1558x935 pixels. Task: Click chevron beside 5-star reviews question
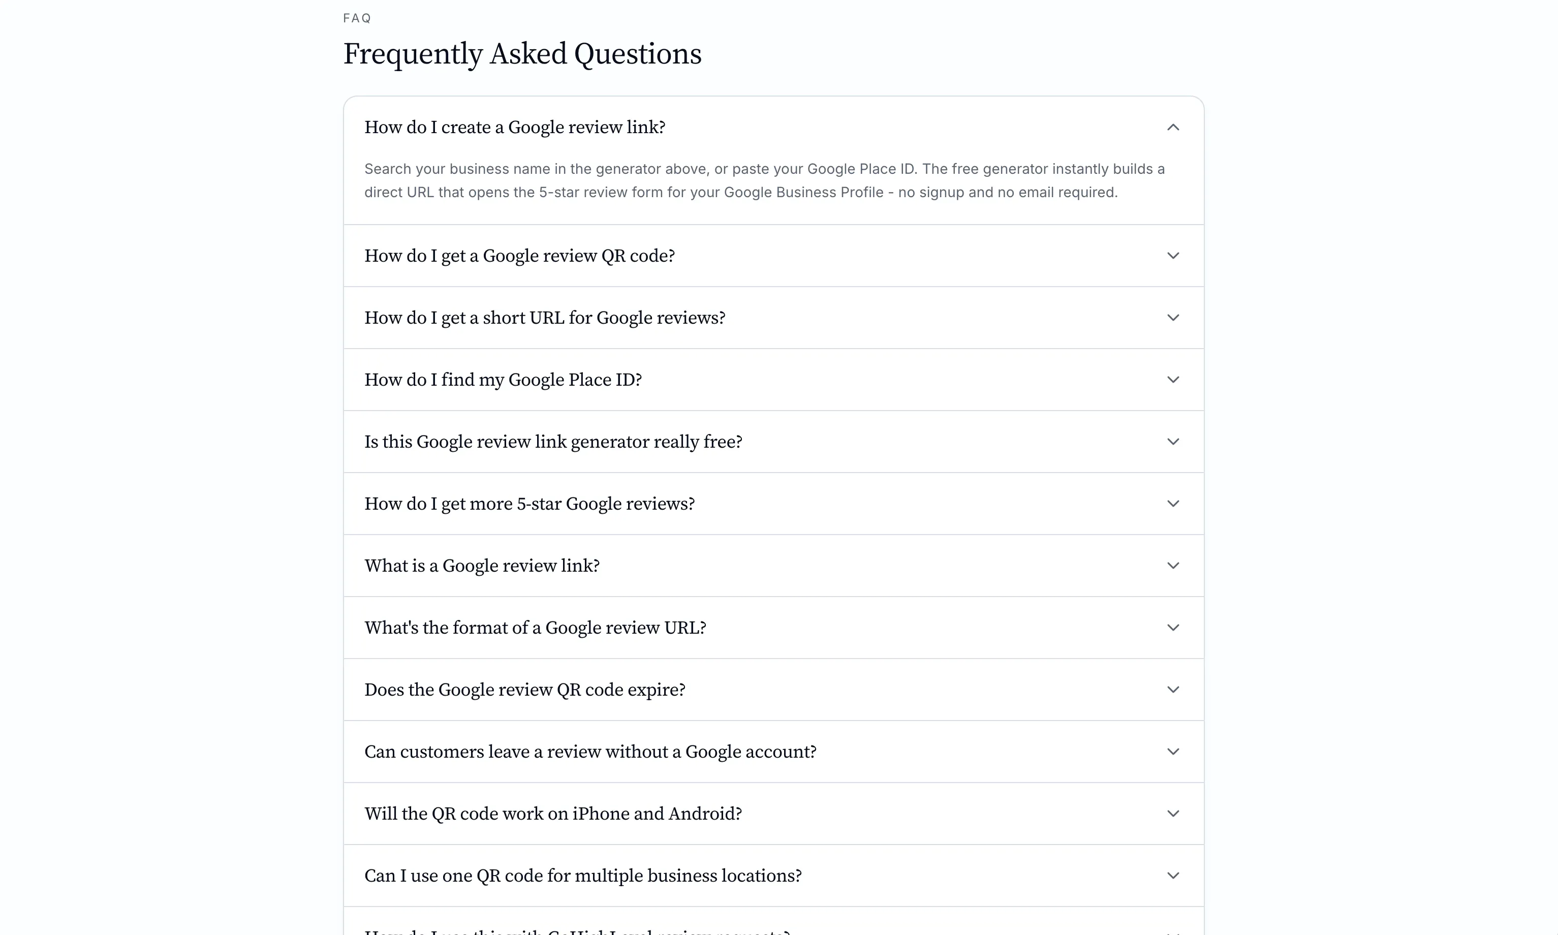coord(1172,504)
